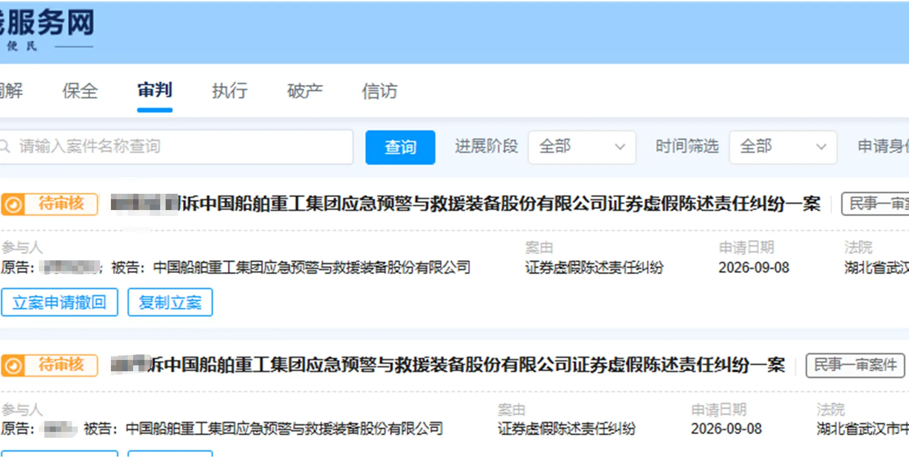Viewport: 909px width, 461px height.
Task: Click the case name search field
Action: [176, 146]
